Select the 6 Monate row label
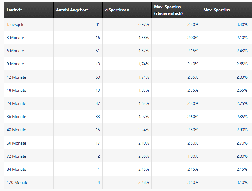 (x=15, y=51)
